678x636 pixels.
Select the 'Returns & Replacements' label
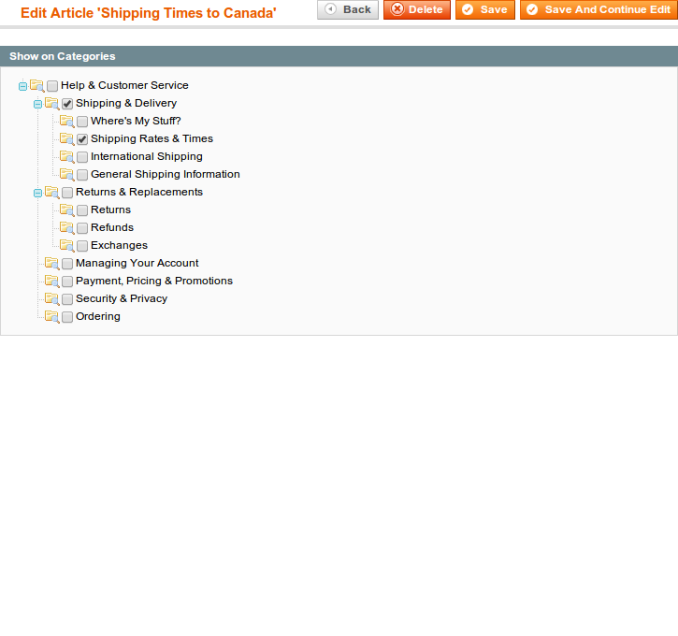point(139,192)
